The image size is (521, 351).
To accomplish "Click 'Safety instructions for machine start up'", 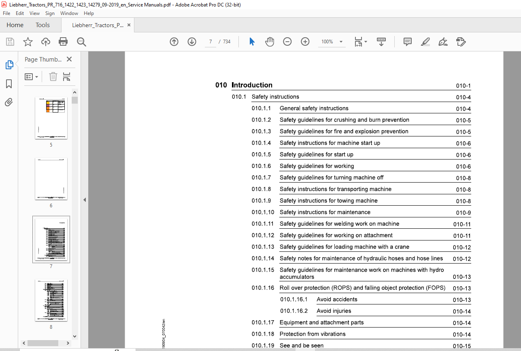I will 330,143.
